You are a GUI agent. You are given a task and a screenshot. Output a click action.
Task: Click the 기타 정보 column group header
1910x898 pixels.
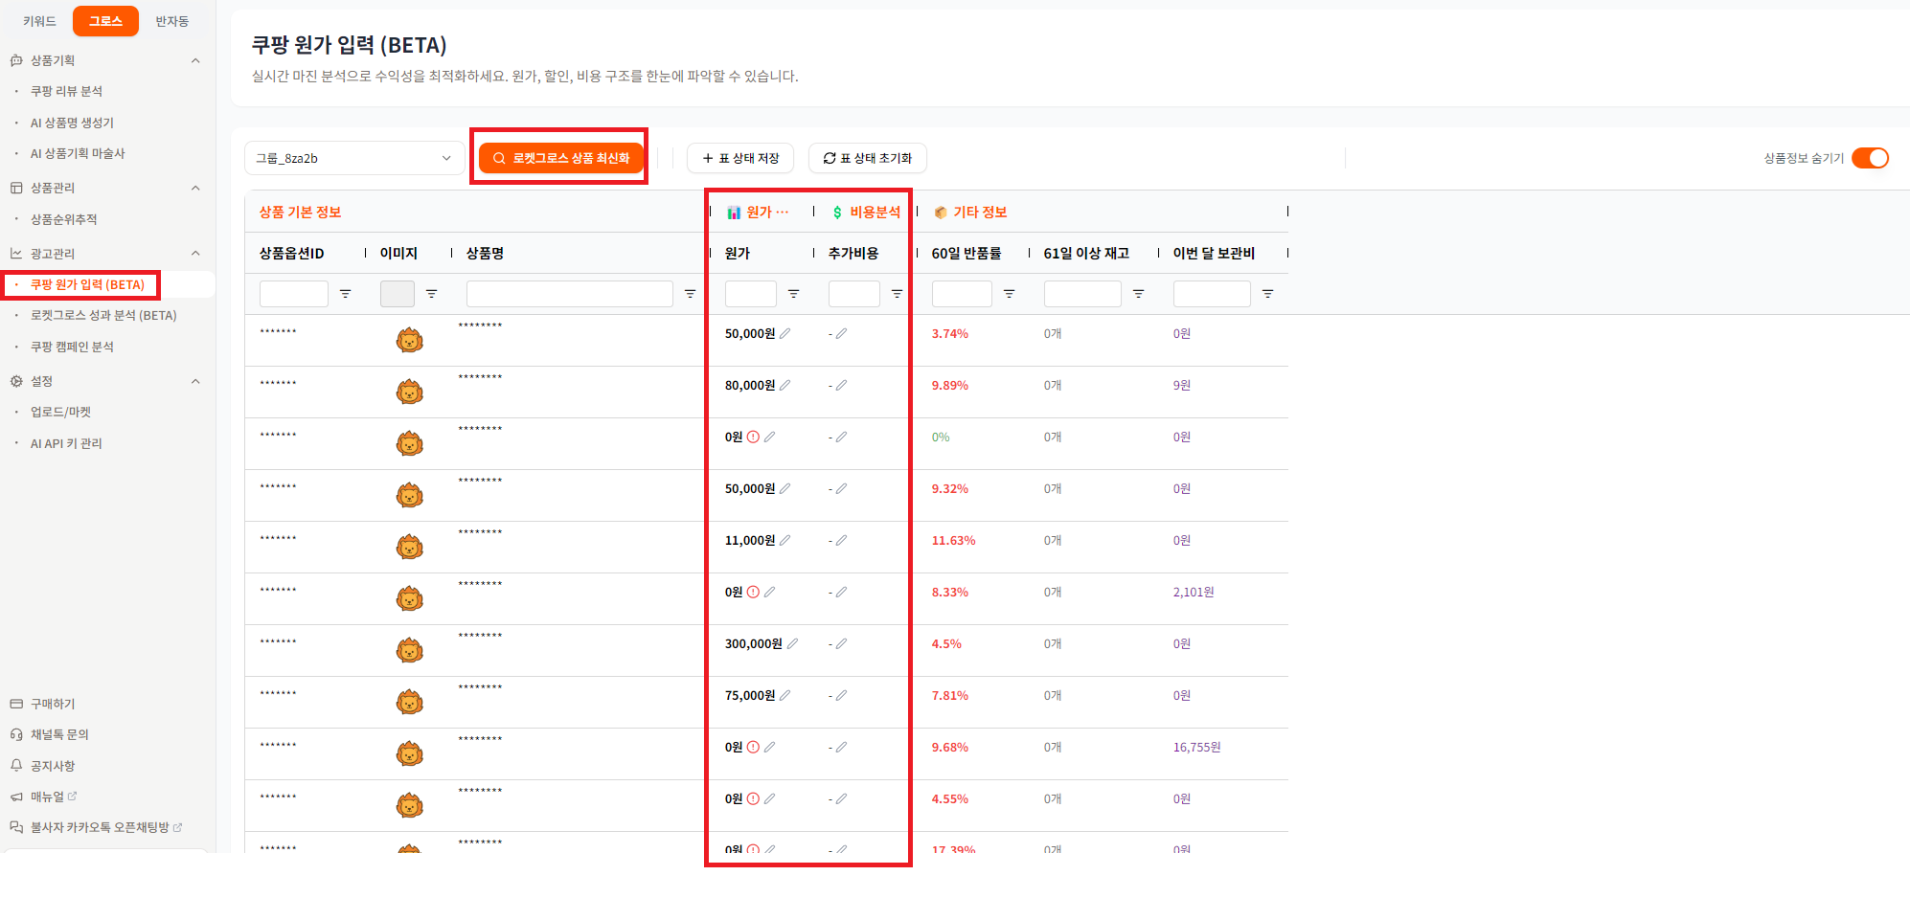pos(970,212)
